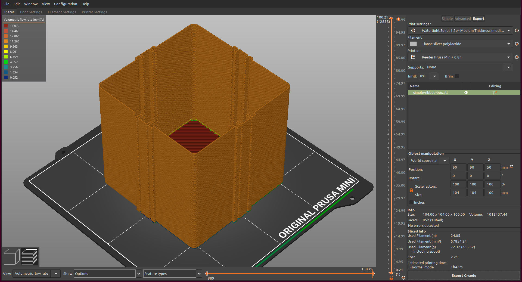The image size is (522, 282).
Task: Select the Advanced mode button
Action: pyautogui.click(x=462, y=18)
